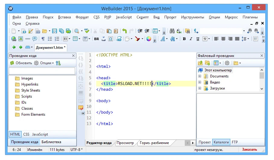
Task: Click the red Заказать link
Action: [250, 149]
